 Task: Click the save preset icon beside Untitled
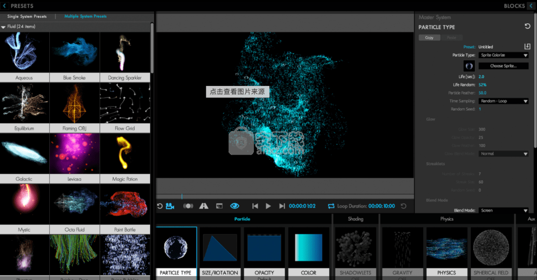tap(528, 47)
